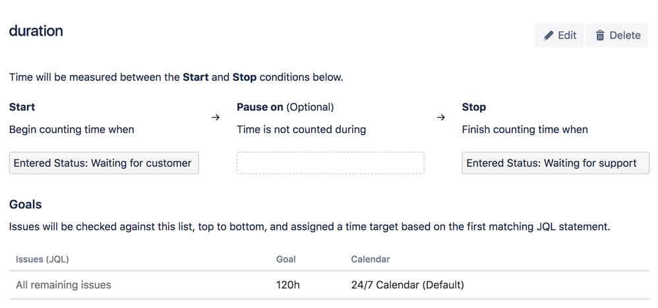
Task: Click the 'duration' SLA title
Action: (36, 30)
